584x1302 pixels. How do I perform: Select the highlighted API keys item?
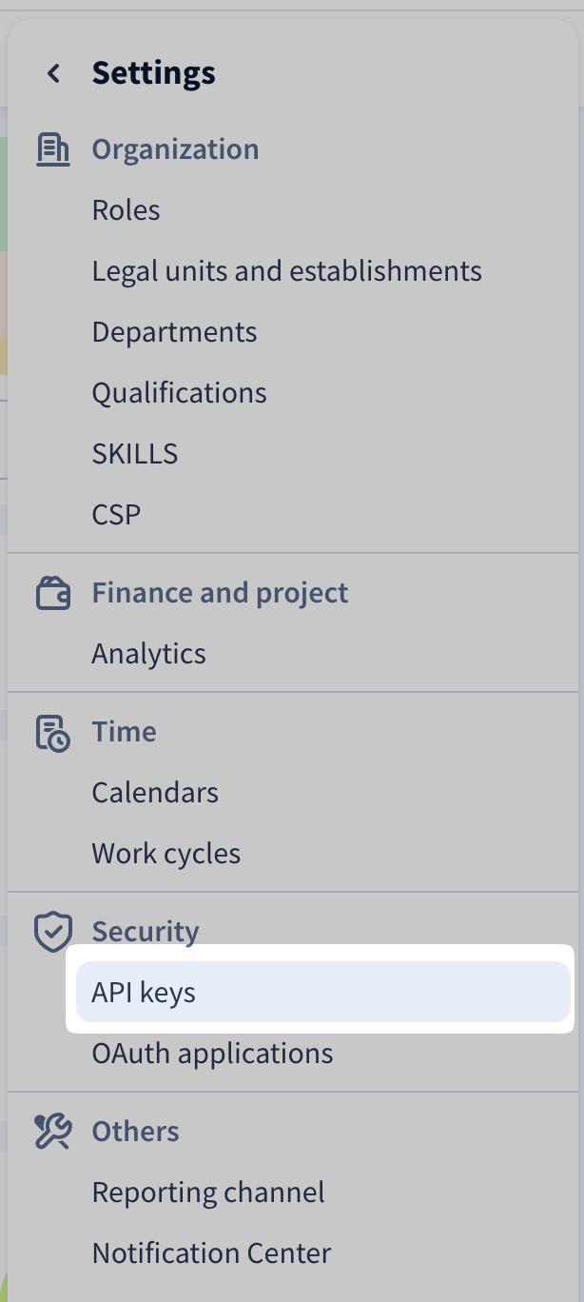point(144,993)
